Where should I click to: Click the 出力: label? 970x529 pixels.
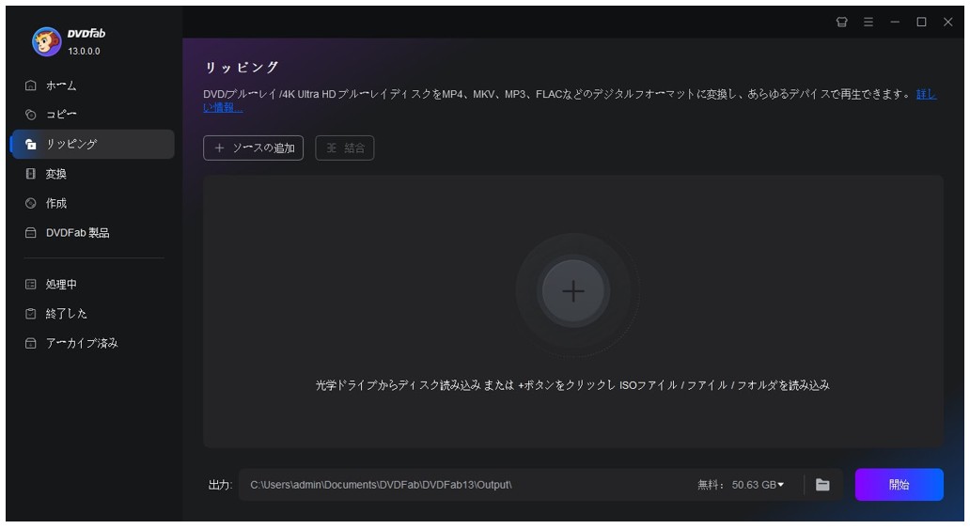[x=220, y=485]
